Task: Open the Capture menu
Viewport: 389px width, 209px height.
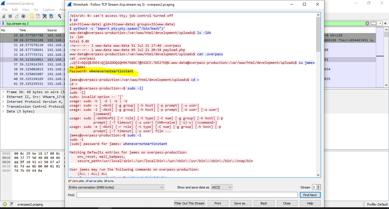Action: (49, 10)
